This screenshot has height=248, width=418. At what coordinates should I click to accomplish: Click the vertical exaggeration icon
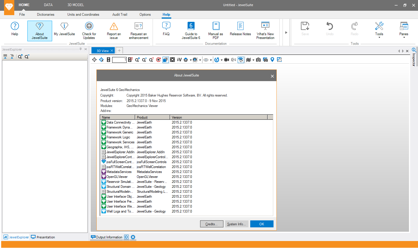point(108,60)
